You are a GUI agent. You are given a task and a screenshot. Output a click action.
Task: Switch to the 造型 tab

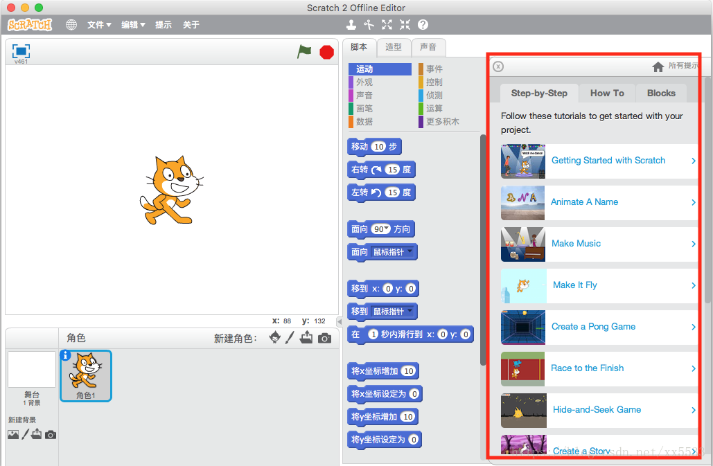pyautogui.click(x=394, y=47)
